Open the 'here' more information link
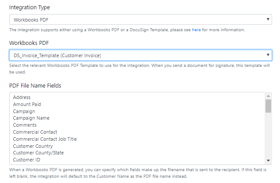The height and width of the screenshot is (183, 280). point(196,30)
